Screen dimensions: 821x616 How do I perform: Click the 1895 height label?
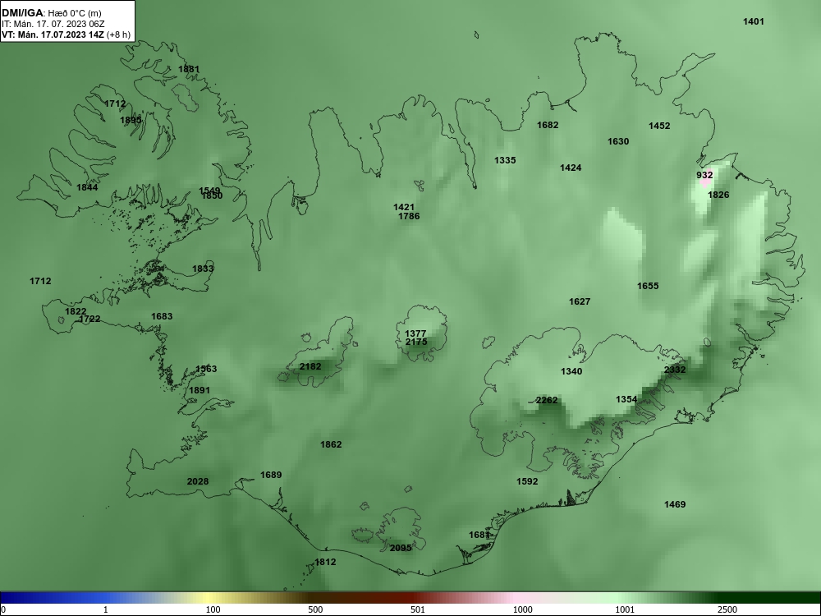tap(131, 120)
